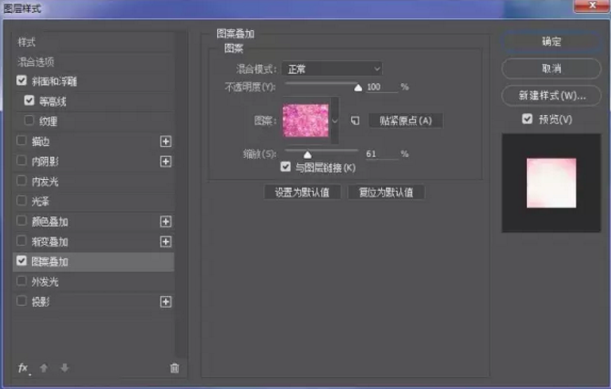Click the 不透明度 slider handle
The width and height of the screenshot is (611, 389).
pyautogui.click(x=357, y=88)
